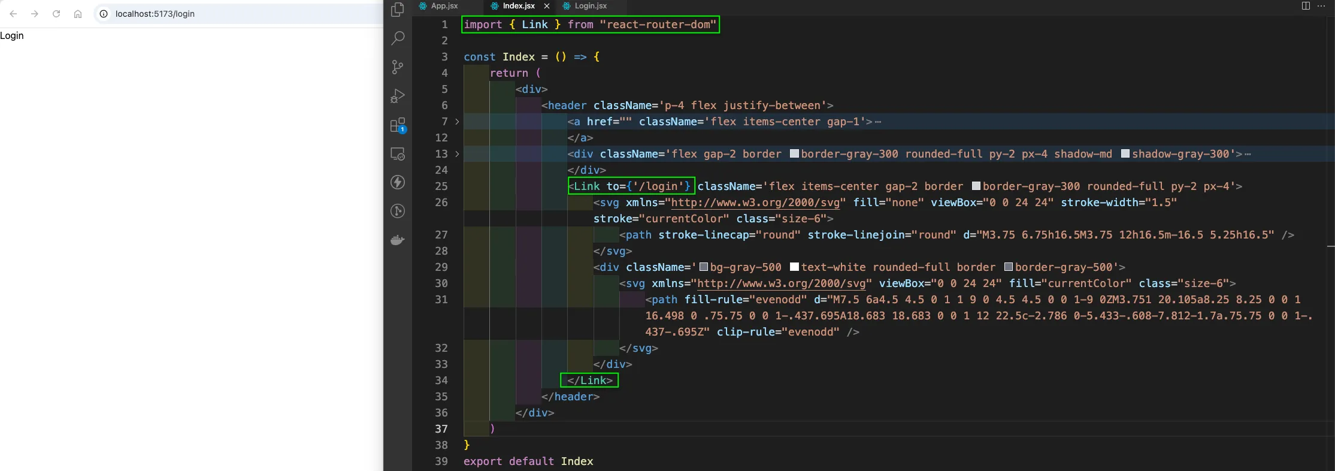Click the closing </svg> tag on line 28
1335x471 pixels.
[x=613, y=251]
